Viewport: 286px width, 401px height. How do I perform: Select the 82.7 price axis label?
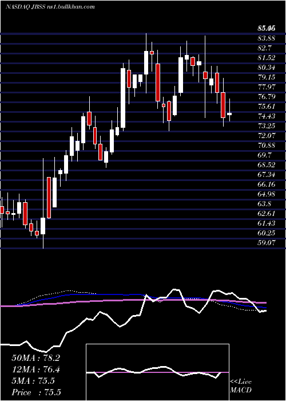pyautogui.click(x=265, y=48)
